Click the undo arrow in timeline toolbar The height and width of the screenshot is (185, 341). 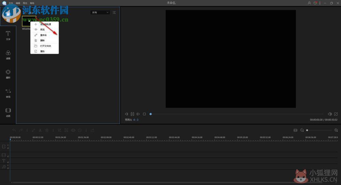[14, 130]
